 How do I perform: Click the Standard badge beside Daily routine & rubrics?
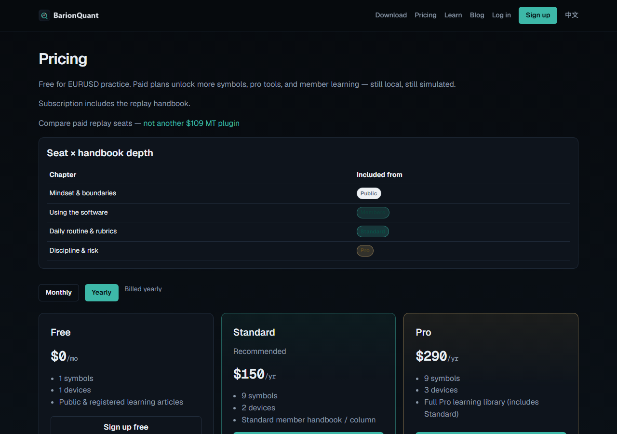[373, 231]
